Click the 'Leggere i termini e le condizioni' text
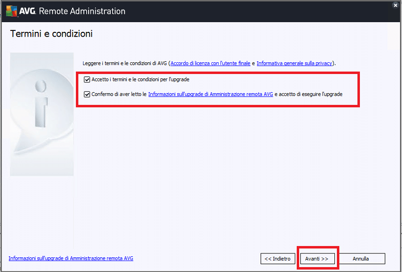The image size is (402, 272). tap(124, 63)
